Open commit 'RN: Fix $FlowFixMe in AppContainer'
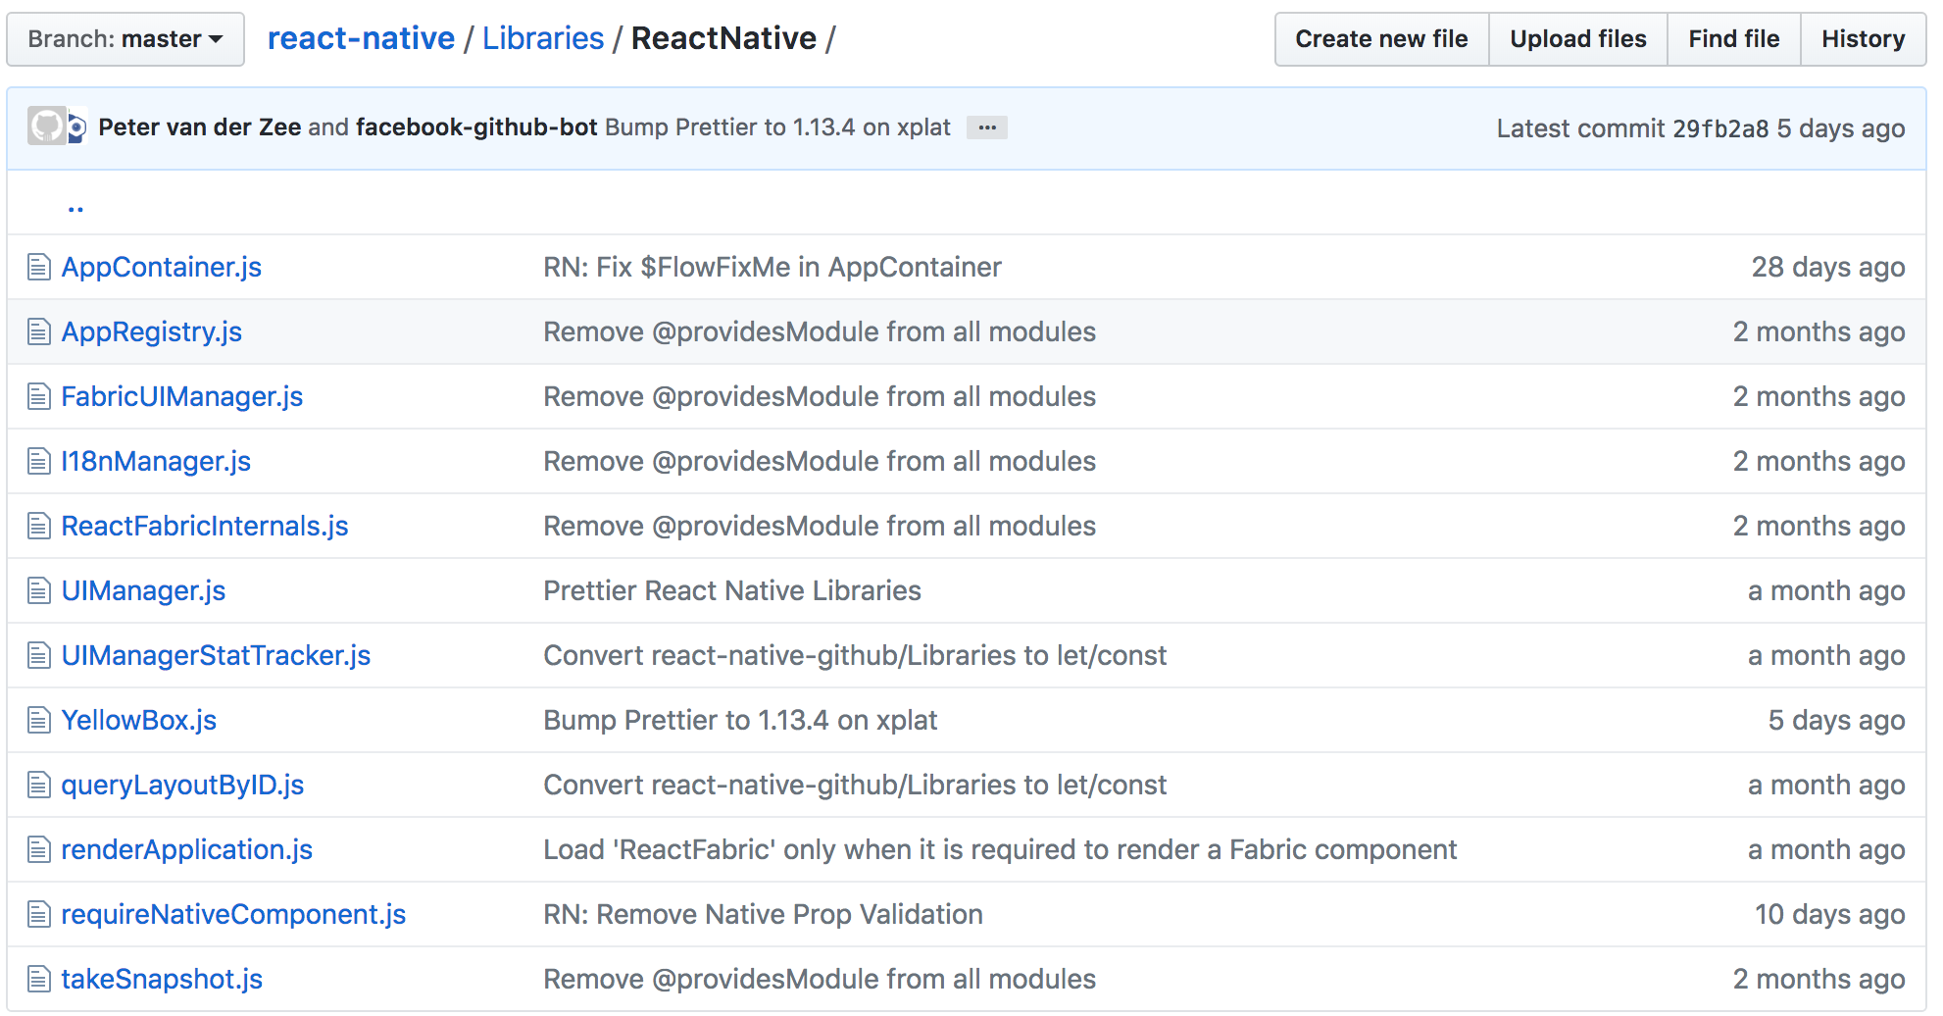 [x=772, y=267]
